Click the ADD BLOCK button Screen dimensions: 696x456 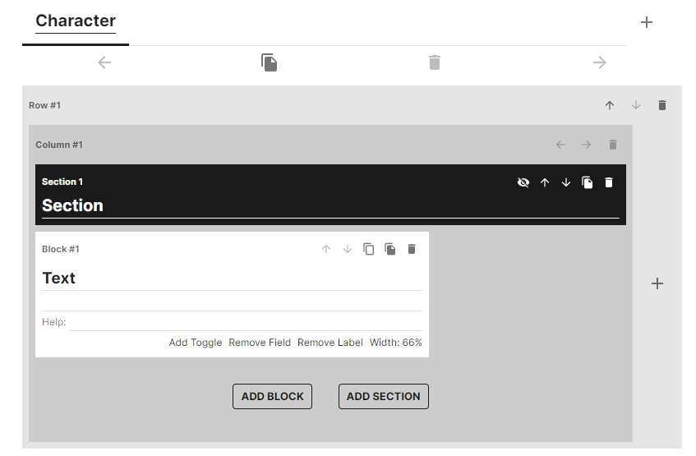272,397
